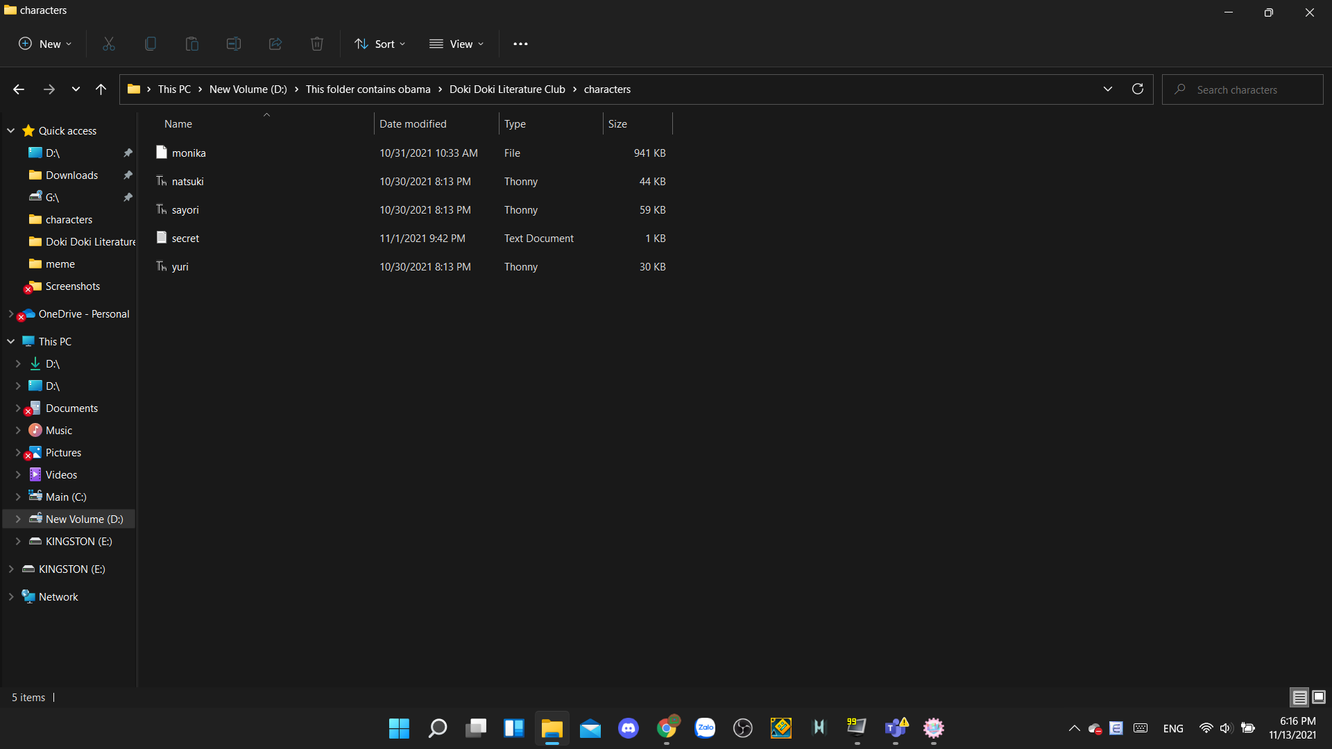This screenshot has width=1332, height=749.
Task: Click the Share icon in the toolbar
Action: pos(275,43)
